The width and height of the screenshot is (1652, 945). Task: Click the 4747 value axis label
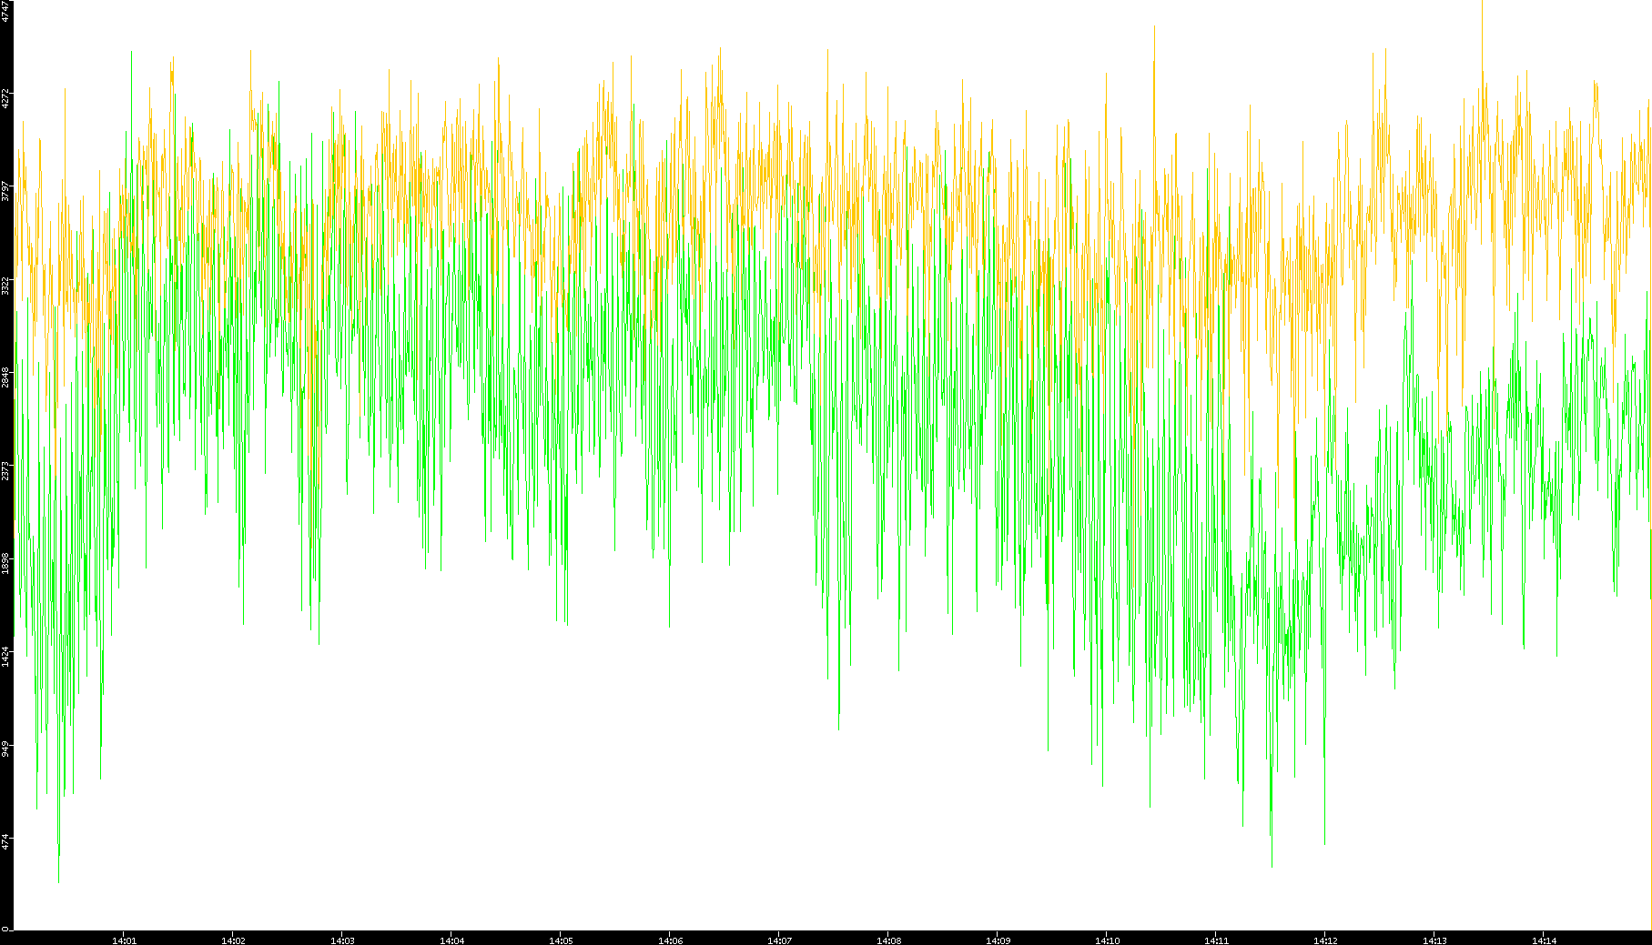tap(5, 11)
